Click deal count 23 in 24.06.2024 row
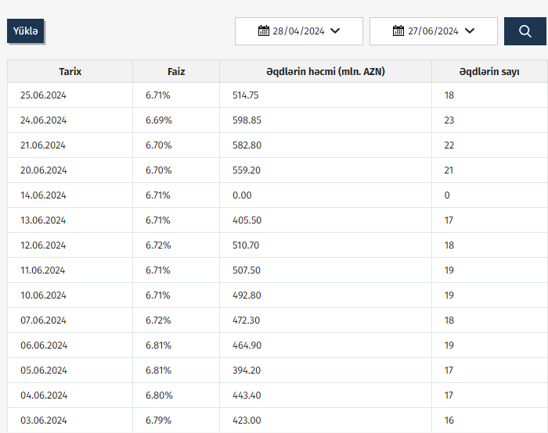The image size is (548, 433). coord(449,120)
